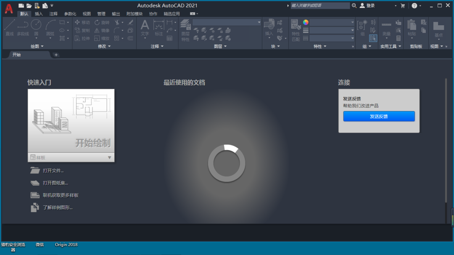Click the Insert block (插入) icon
This screenshot has height=255, width=454.
269,28
